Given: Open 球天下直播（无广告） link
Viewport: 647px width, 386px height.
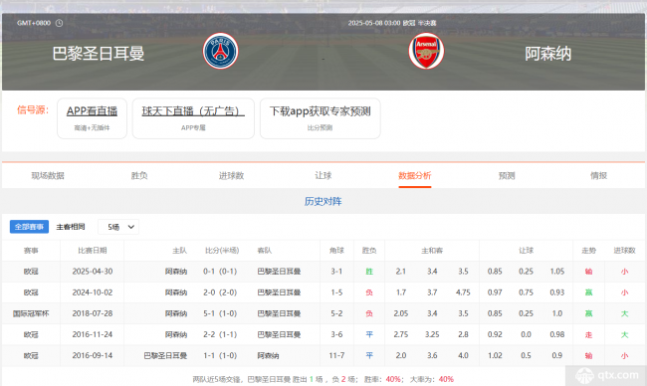Looking at the screenshot, I should 193,118.
